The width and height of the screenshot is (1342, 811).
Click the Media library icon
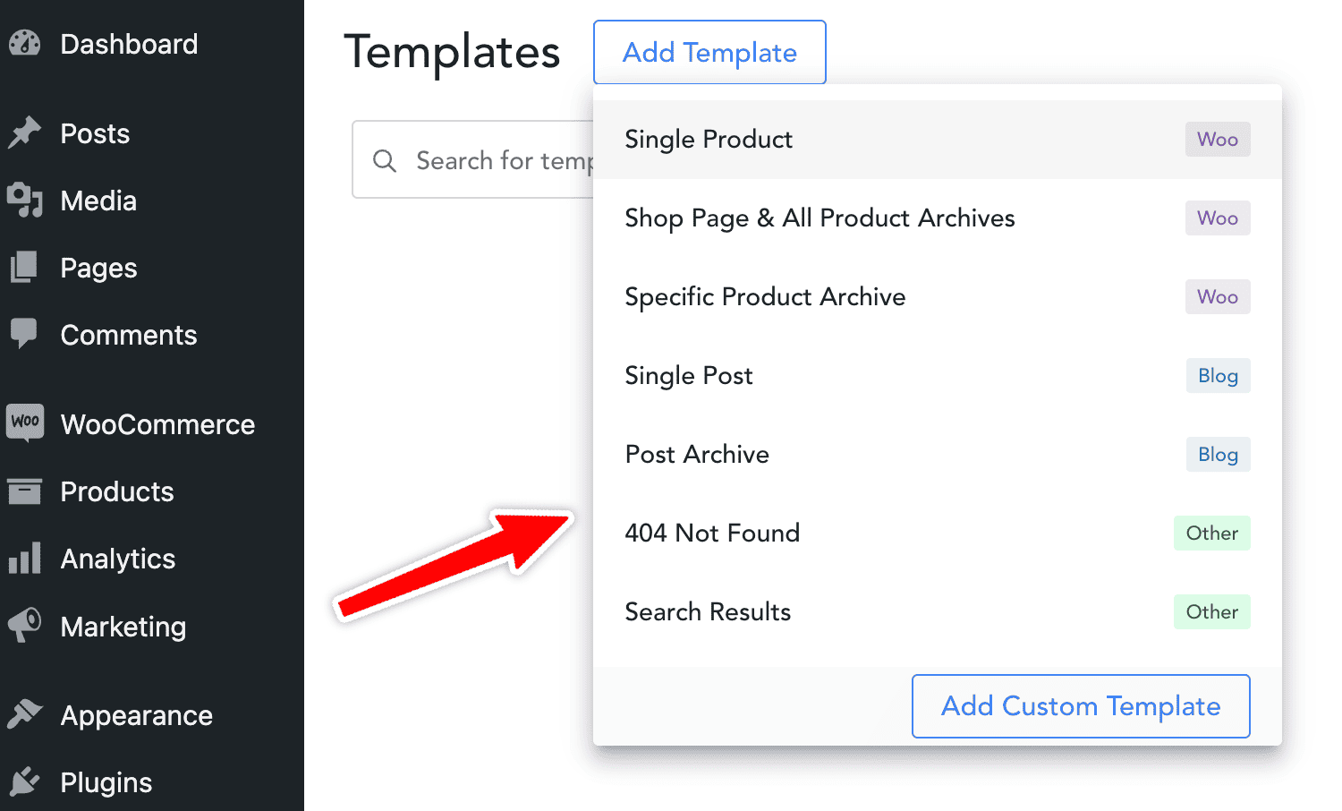[x=24, y=200]
